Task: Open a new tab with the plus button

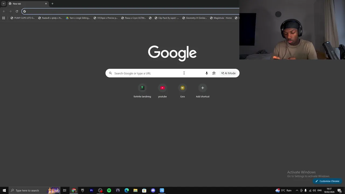Action: 52,4
